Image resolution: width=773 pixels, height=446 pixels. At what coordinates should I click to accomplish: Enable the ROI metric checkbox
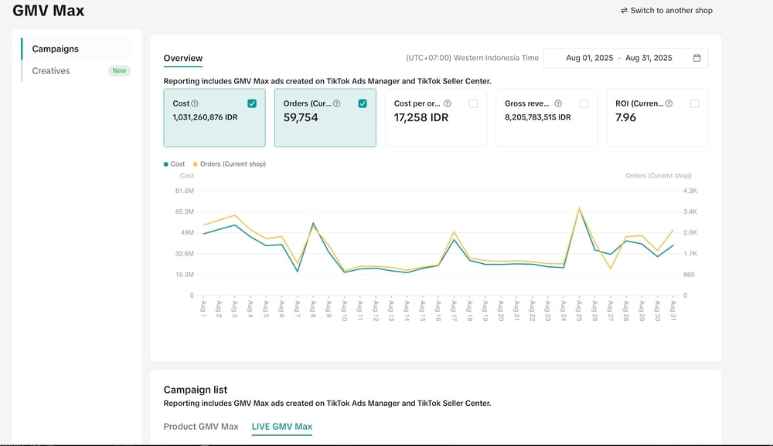tap(694, 103)
